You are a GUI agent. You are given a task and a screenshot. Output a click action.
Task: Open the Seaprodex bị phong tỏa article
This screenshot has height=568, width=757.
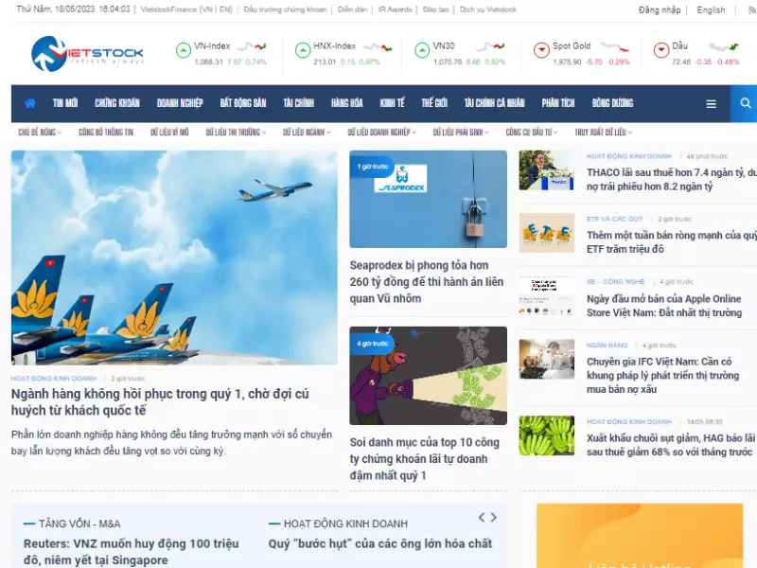tap(427, 281)
